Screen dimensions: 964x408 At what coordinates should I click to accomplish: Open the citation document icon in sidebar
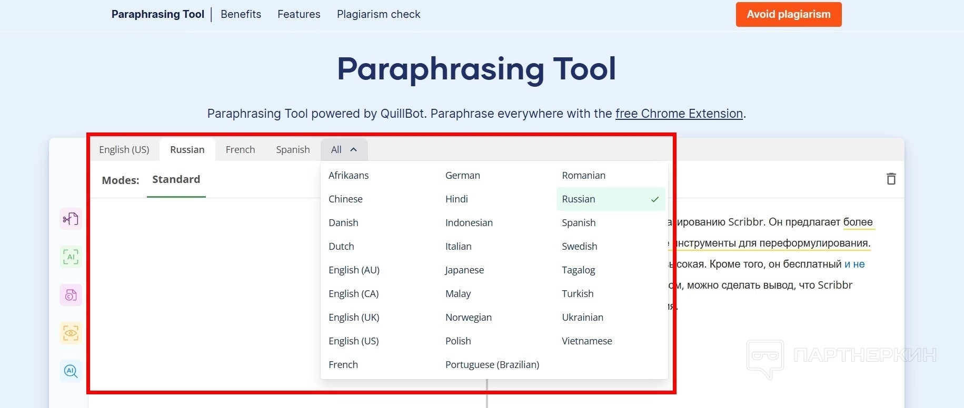(x=71, y=295)
